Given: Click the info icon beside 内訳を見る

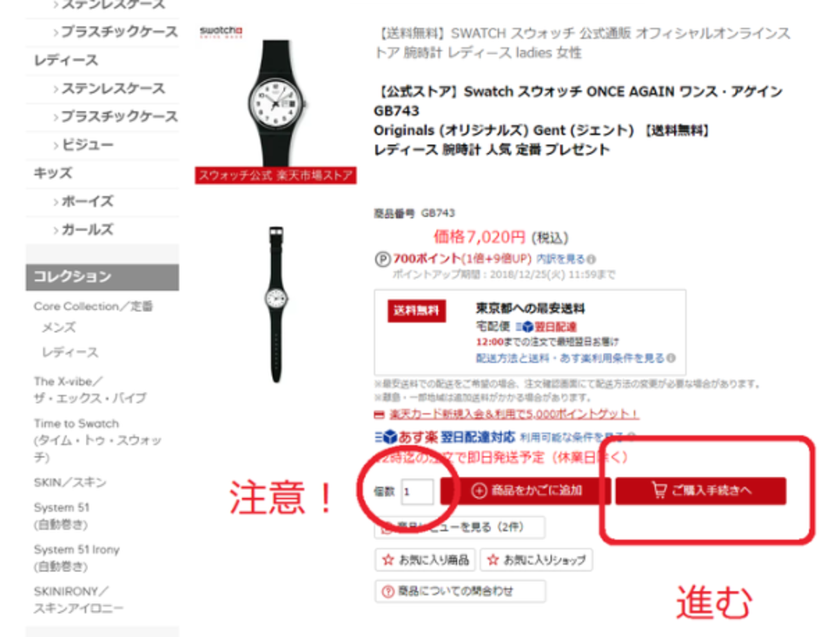Looking at the screenshot, I should [x=591, y=259].
